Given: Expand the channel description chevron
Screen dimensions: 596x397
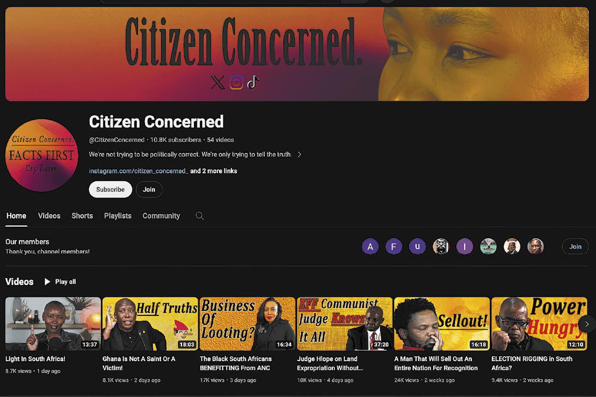Looking at the screenshot, I should point(300,154).
